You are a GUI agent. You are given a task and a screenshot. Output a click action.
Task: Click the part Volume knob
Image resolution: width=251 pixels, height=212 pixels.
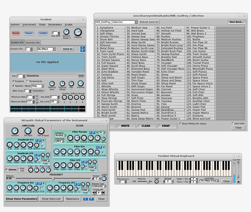81,83
